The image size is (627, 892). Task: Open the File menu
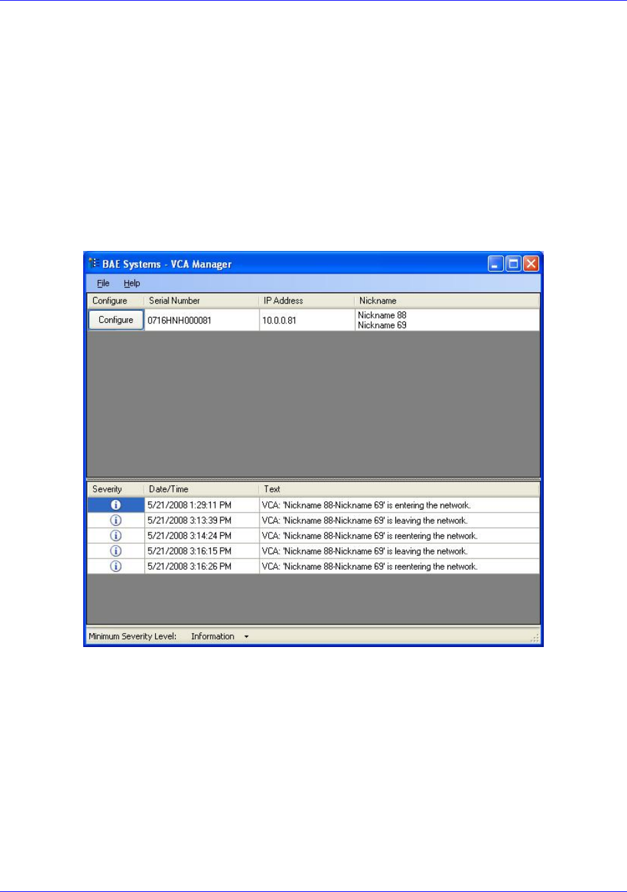103,283
